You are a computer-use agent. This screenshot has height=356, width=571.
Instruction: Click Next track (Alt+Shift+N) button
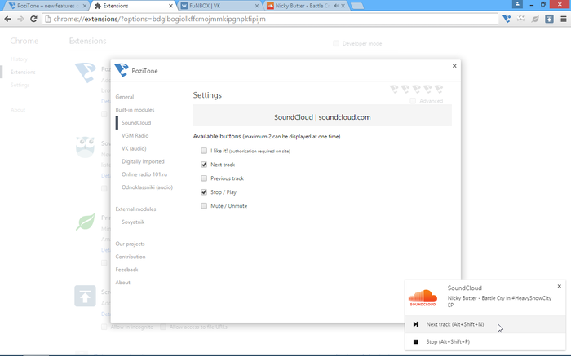485,324
